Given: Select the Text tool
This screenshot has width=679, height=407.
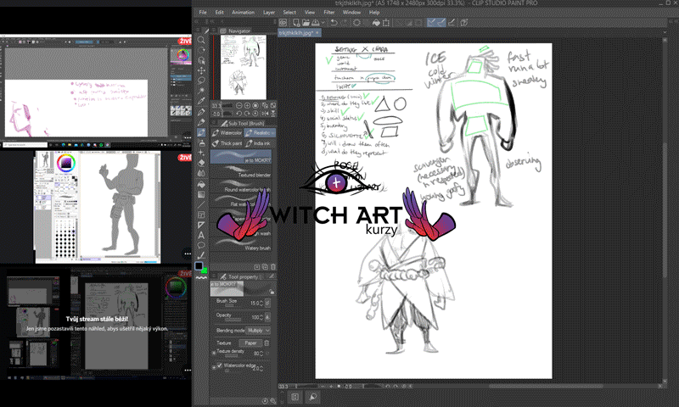Looking at the screenshot, I should point(202,235).
